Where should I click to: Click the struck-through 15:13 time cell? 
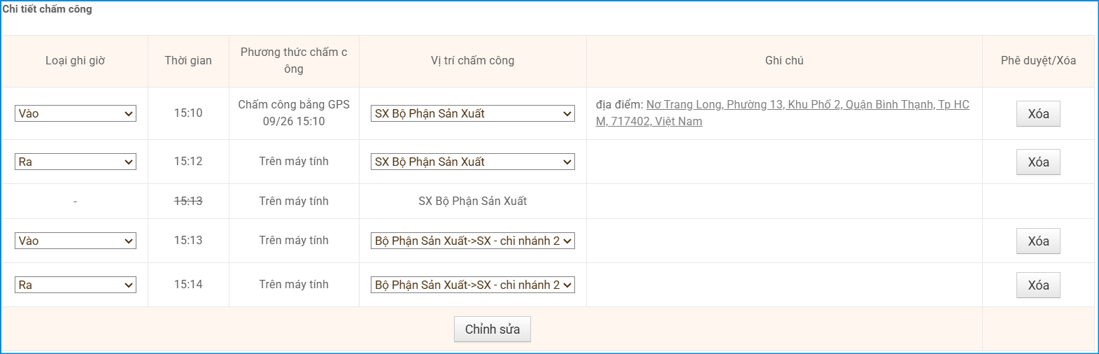188,201
